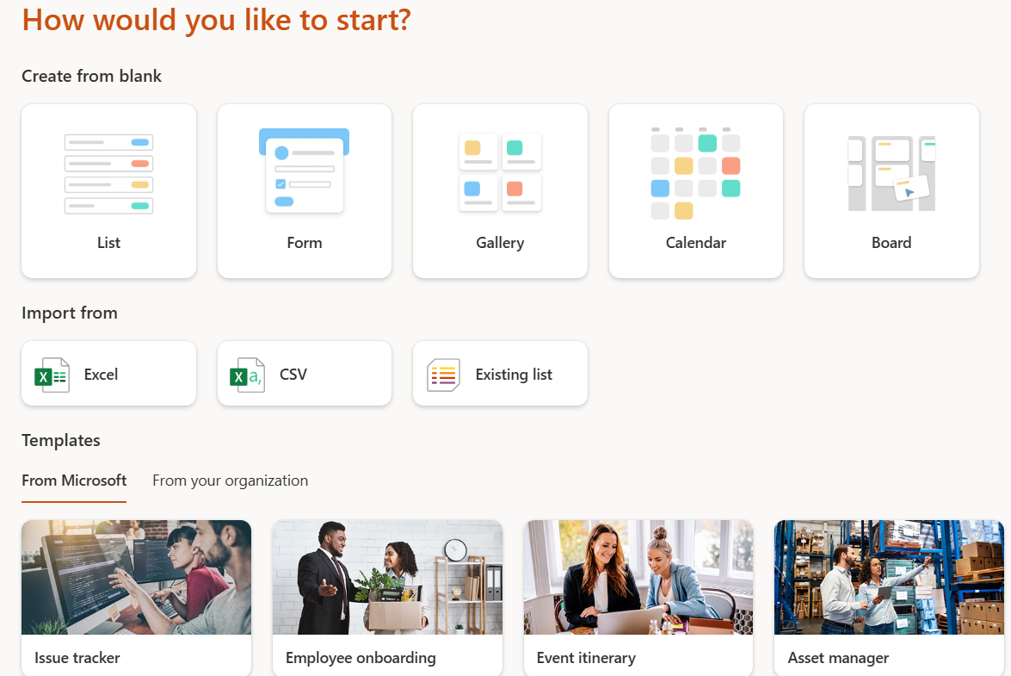Click the CSV import label
The image size is (1011, 676).
(293, 375)
